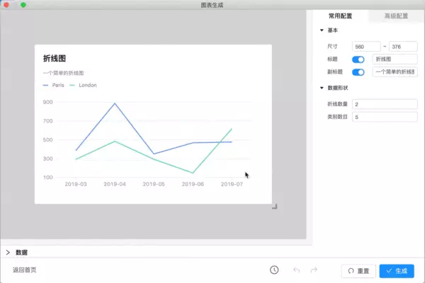Click the 100 y-axis label
Image resolution: width=425 pixels, height=283 pixels.
point(47,178)
